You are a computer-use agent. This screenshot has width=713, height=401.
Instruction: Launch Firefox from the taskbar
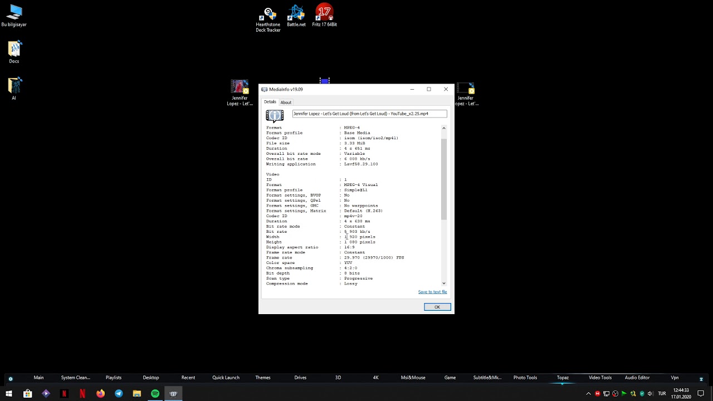point(100,394)
